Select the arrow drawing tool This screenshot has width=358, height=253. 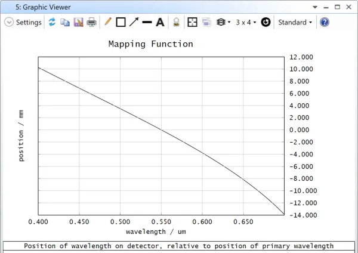[x=134, y=22]
